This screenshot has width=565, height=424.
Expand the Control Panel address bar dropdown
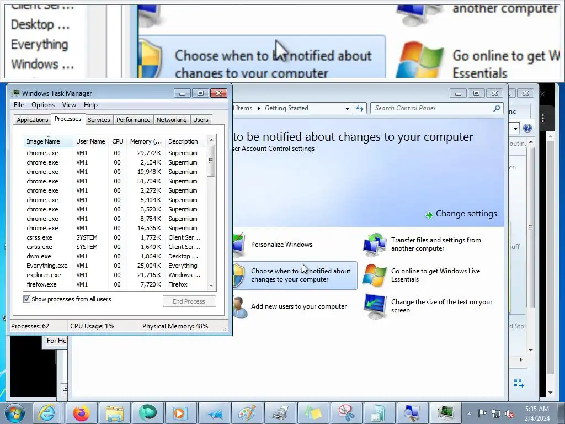[x=347, y=108]
